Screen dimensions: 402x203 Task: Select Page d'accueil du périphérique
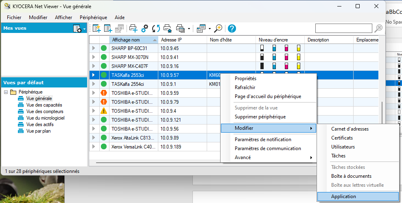(269, 96)
